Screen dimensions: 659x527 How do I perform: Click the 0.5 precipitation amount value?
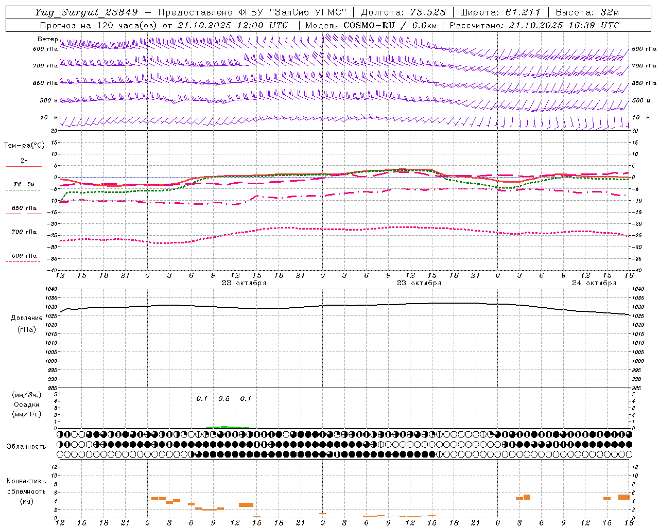224,399
